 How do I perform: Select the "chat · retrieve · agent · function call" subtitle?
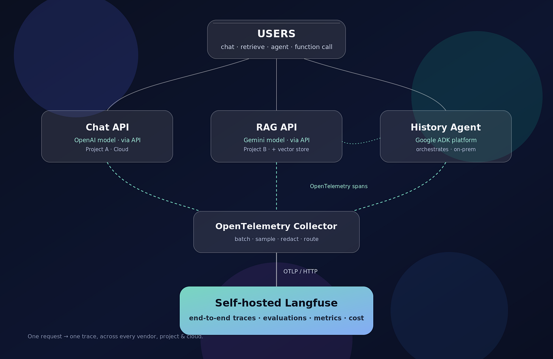coord(276,47)
